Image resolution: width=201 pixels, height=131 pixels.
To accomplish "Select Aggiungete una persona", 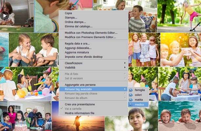I will [93, 85].
